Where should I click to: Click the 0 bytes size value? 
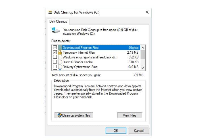coord(133,48)
